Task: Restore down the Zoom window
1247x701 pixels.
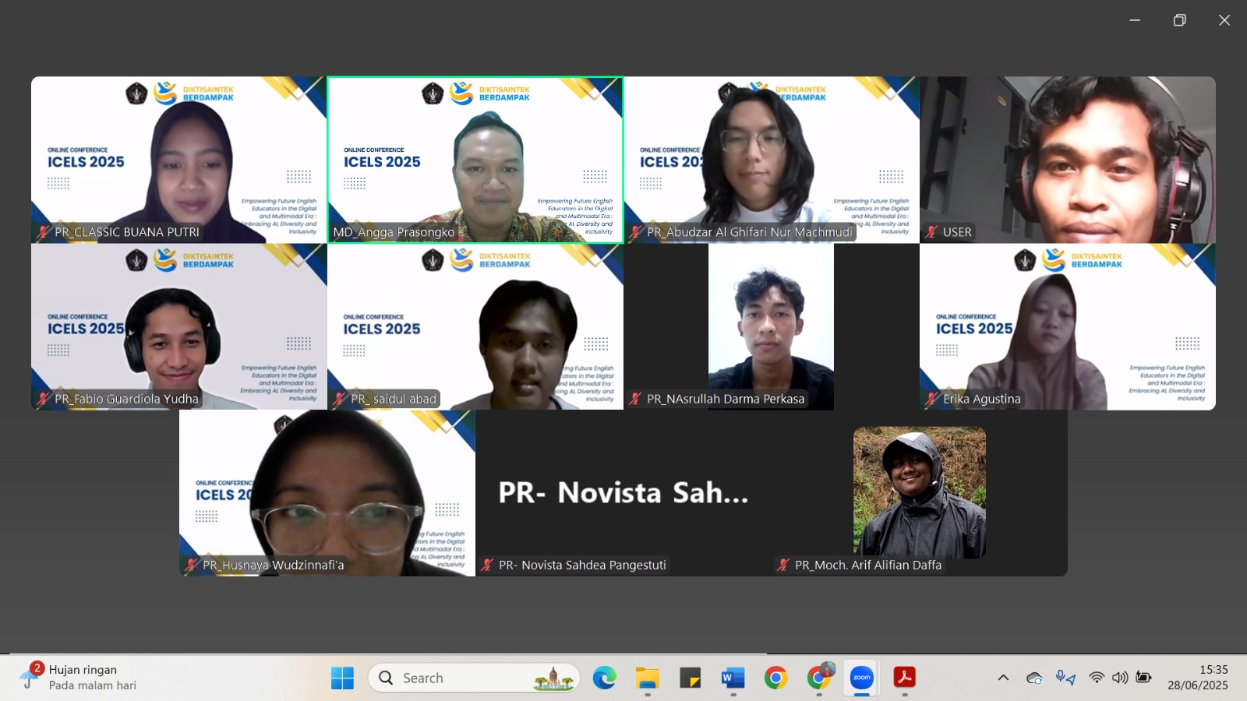Action: click(x=1179, y=20)
